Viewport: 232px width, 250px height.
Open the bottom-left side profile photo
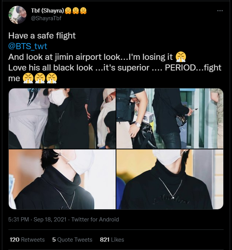tap(62, 179)
